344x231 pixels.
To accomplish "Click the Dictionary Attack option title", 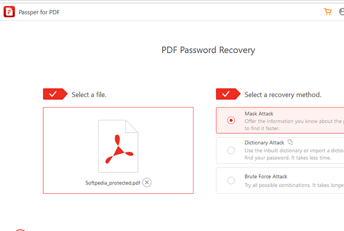I will point(264,143).
